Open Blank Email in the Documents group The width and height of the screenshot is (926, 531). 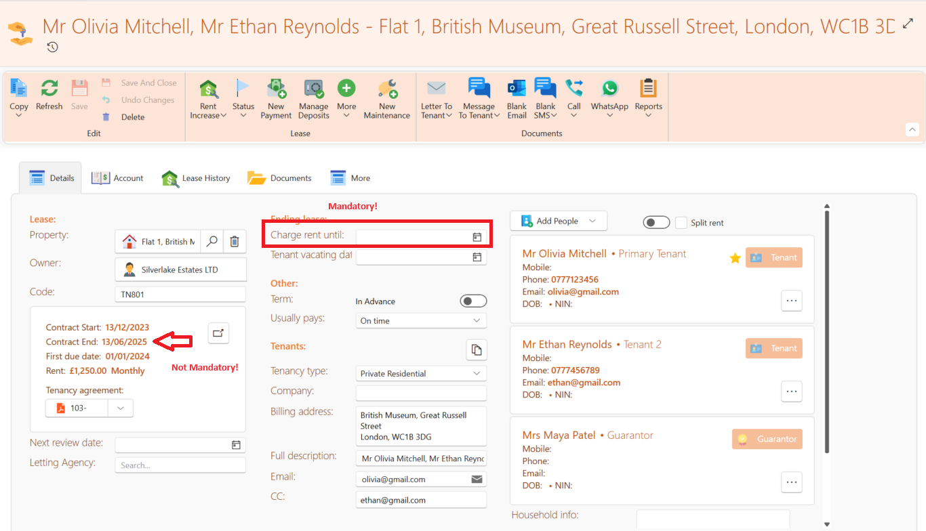pyautogui.click(x=517, y=89)
